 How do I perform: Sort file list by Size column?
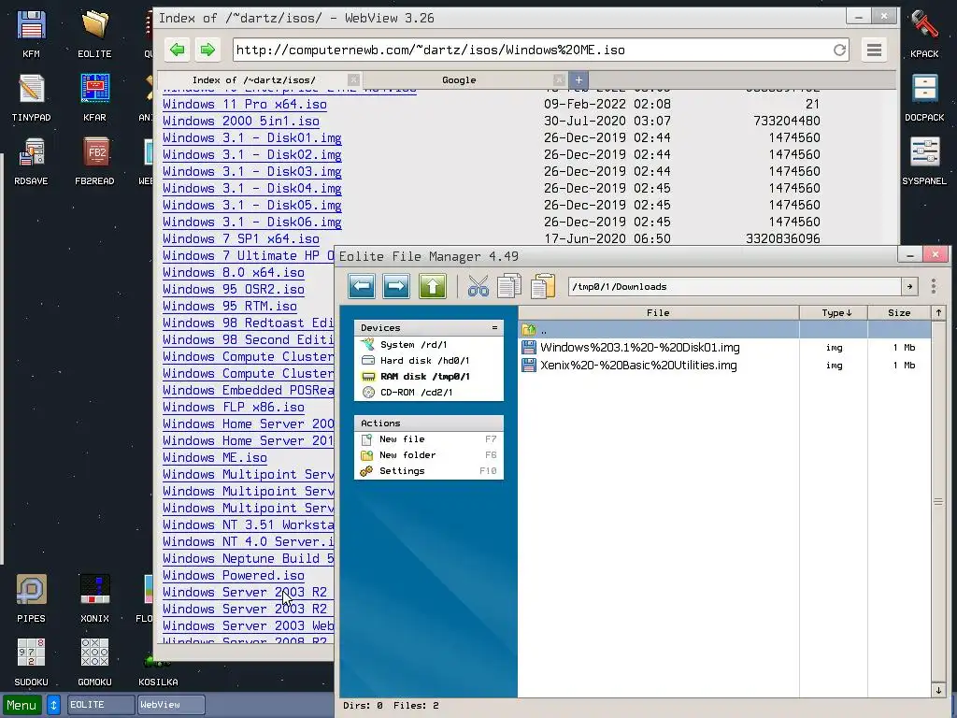point(899,312)
